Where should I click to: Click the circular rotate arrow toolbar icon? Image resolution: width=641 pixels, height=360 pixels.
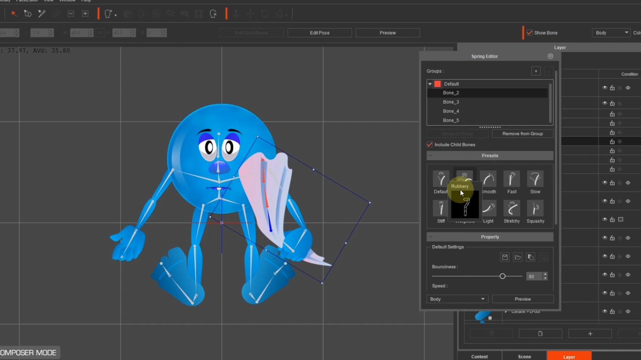[x=265, y=14]
